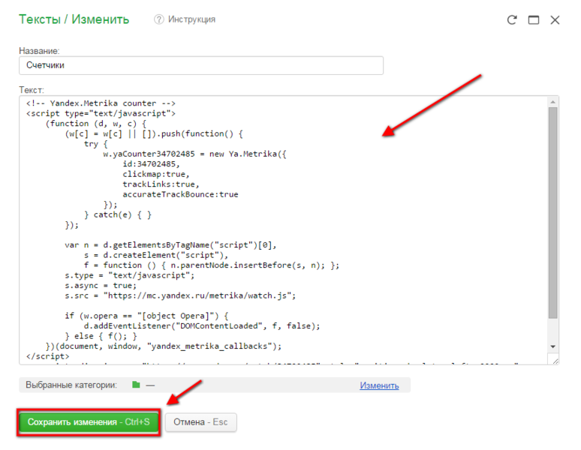Image resolution: width=581 pixels, height=450 pixels.
Task: Open the Инструкция question mark icon
Action: pos(158,19)
